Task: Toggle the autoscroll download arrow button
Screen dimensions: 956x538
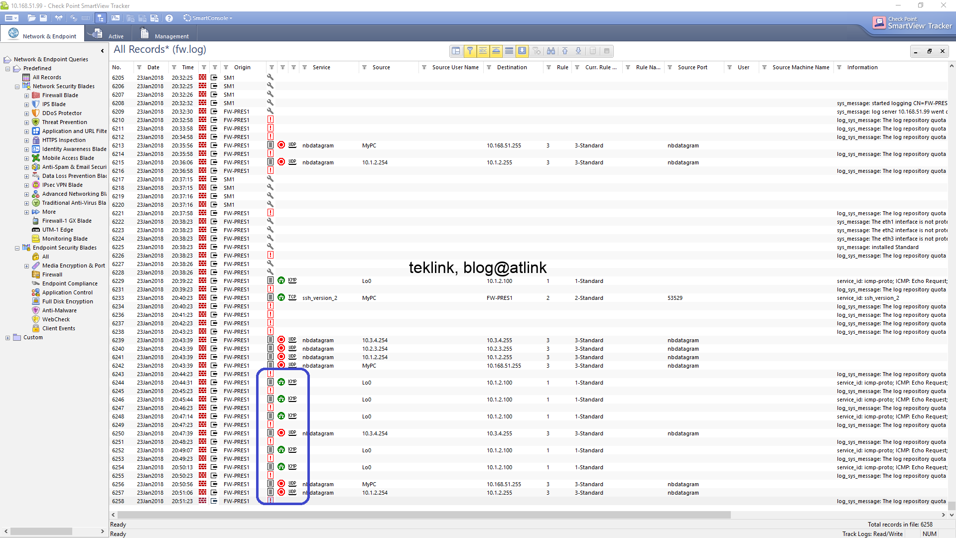Action: (x=522, y=51)
